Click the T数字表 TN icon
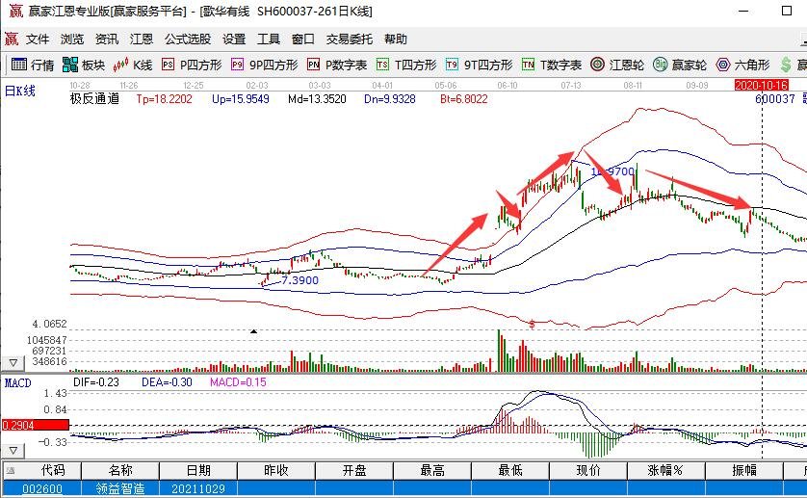807x498 pixels. tap(528, 65)
